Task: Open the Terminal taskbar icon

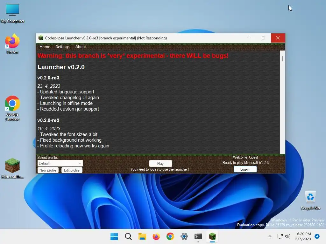Action: click(x=198, y=236)
